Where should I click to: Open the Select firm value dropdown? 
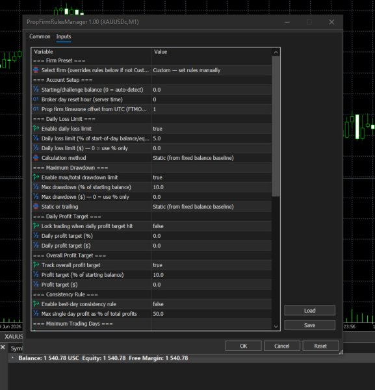coord(211,70)
